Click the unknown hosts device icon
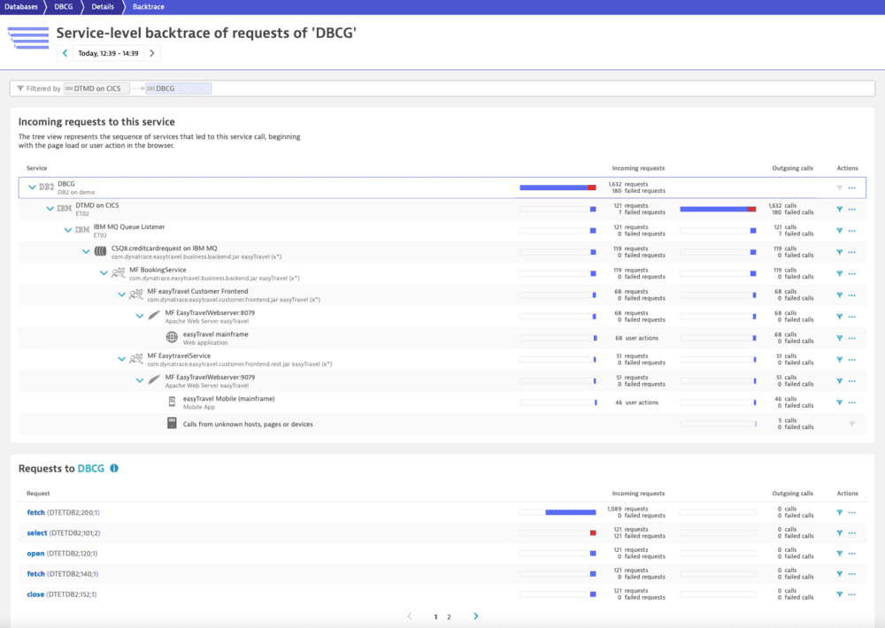The height and width of the screenshot is (628, 885). [x=171, y=424]
